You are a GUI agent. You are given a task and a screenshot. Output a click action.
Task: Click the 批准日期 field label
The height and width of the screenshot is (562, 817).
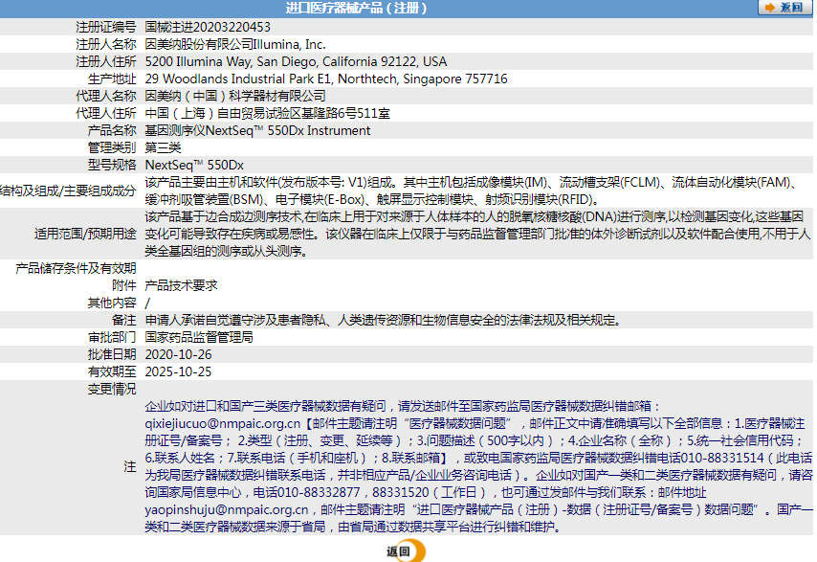tap(112, 354)
